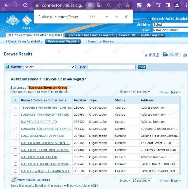Viewport: 188px width, 189px height.
Task: Switch to Search SMSF auditor register tab
Action: 141,35
